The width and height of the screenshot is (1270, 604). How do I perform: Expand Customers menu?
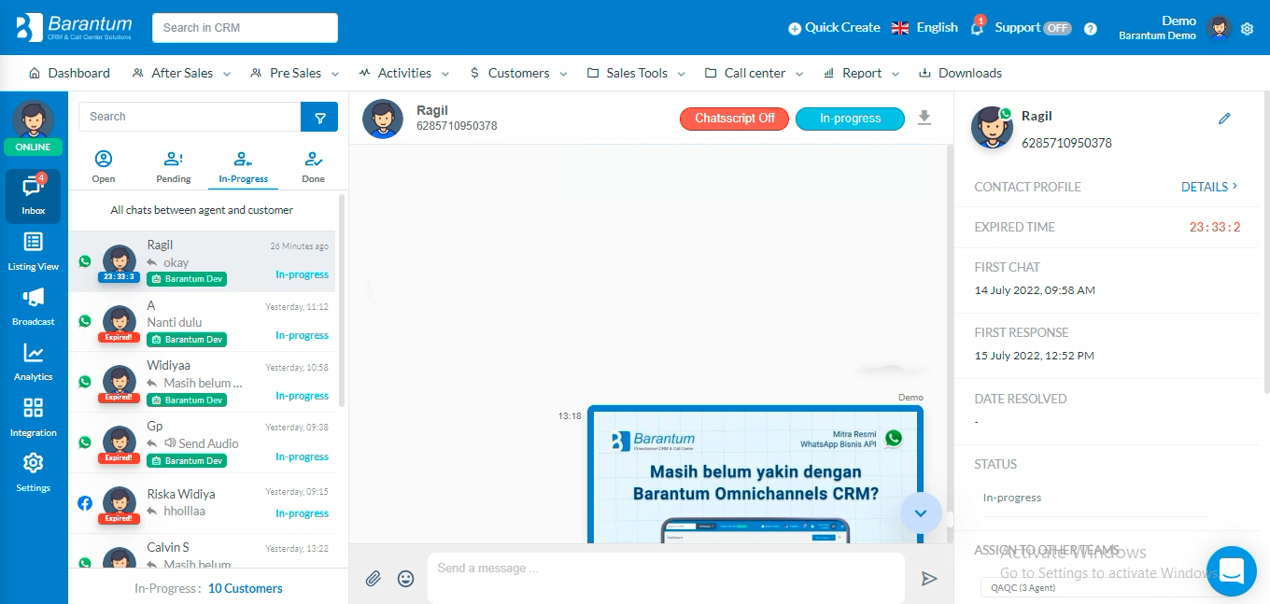click(518, 73)
